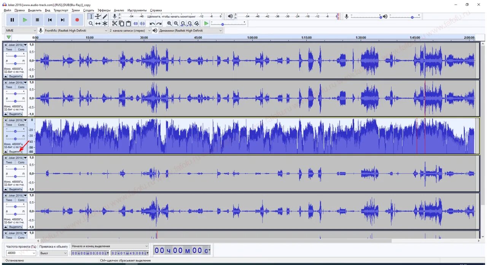This screenshot has height=265, width=487.
Task: Click Выделить on the first track
Action: point(16,76)
